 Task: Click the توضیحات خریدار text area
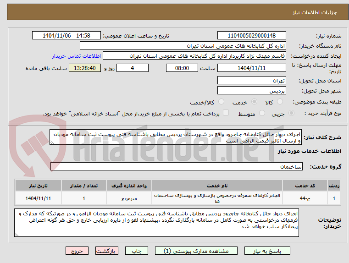(156, 223)
